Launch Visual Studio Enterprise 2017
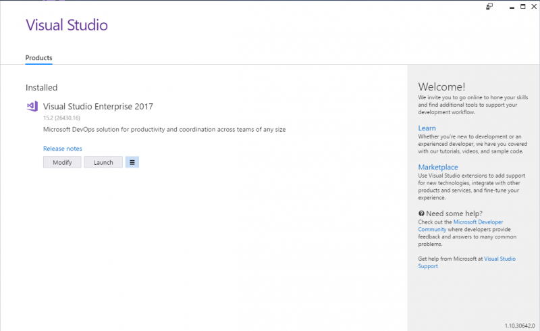The image size is (540, 331). pos(103,162)
